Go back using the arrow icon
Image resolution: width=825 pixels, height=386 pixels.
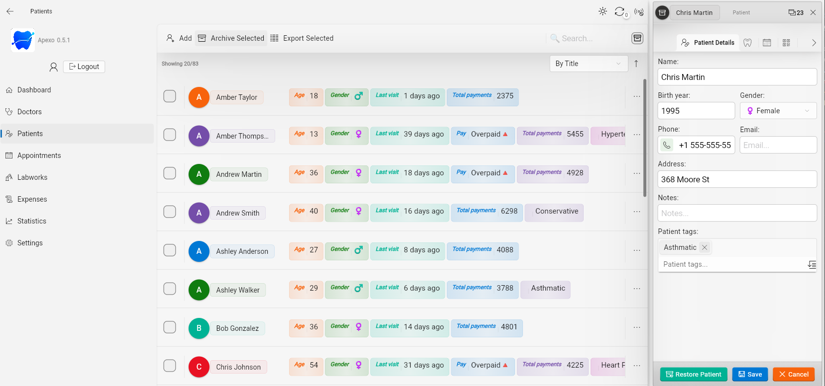[10, 11]
